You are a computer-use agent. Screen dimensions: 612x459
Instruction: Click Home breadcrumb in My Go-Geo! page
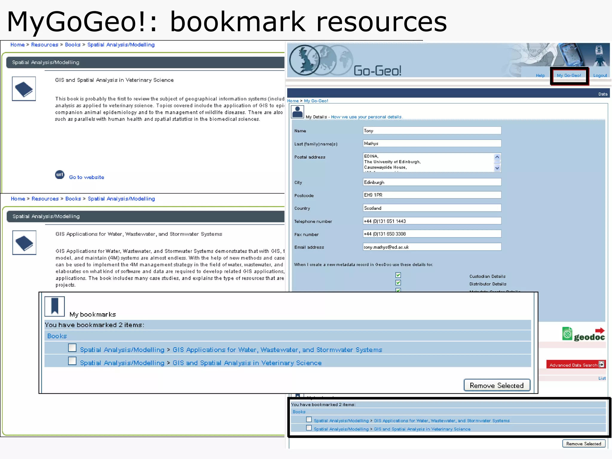coord(293,101)
